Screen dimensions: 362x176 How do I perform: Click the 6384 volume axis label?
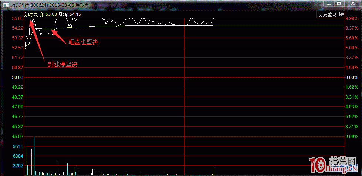point(18,156)
